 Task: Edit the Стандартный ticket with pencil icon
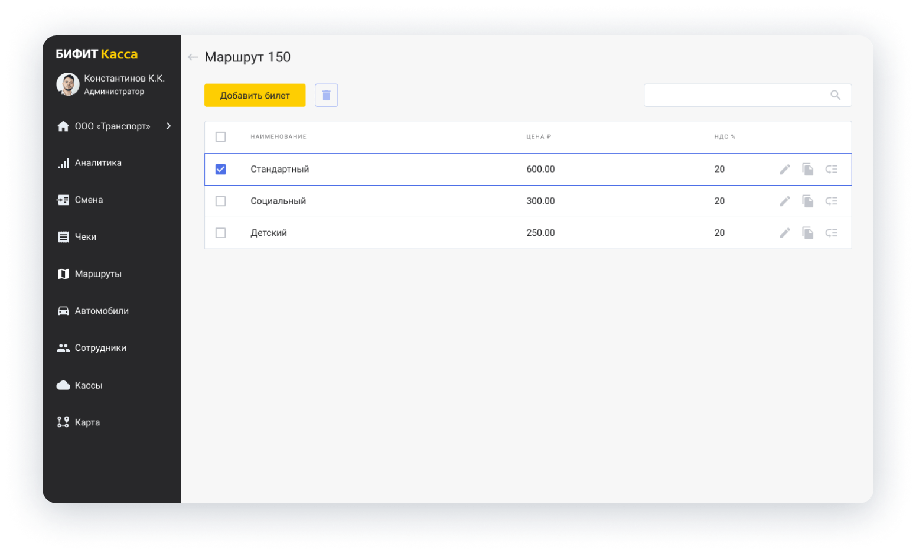(x=784, y=170)
